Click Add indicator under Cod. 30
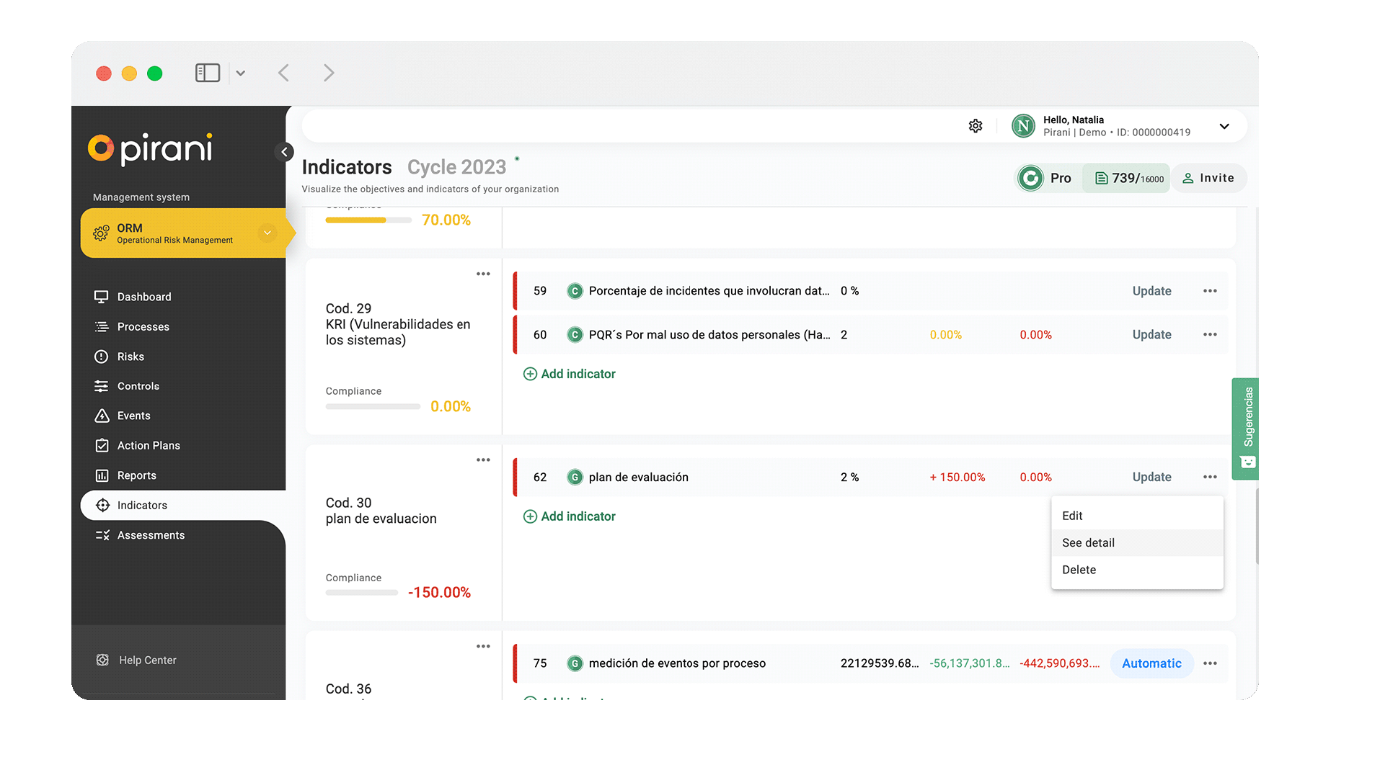Viewport: 1380px width, 775px height. pyautogui.click(x=569, y=516)
